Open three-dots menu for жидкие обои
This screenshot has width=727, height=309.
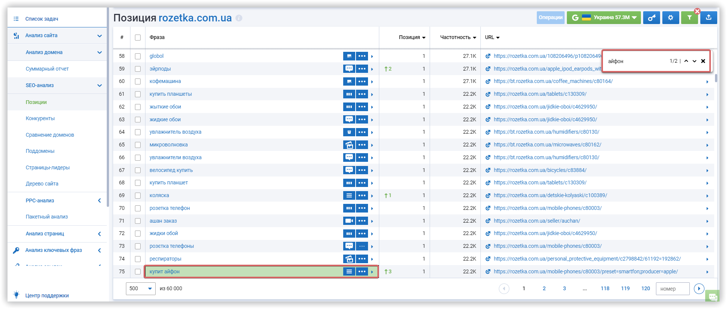pyautogui.click(x=362, y=119)
